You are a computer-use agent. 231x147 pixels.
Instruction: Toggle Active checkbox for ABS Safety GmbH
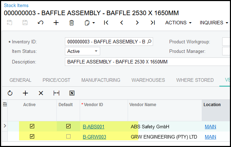click(32, 126)
